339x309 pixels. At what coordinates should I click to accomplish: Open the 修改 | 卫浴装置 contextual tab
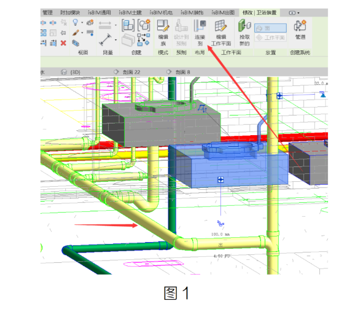coord(259,13)
